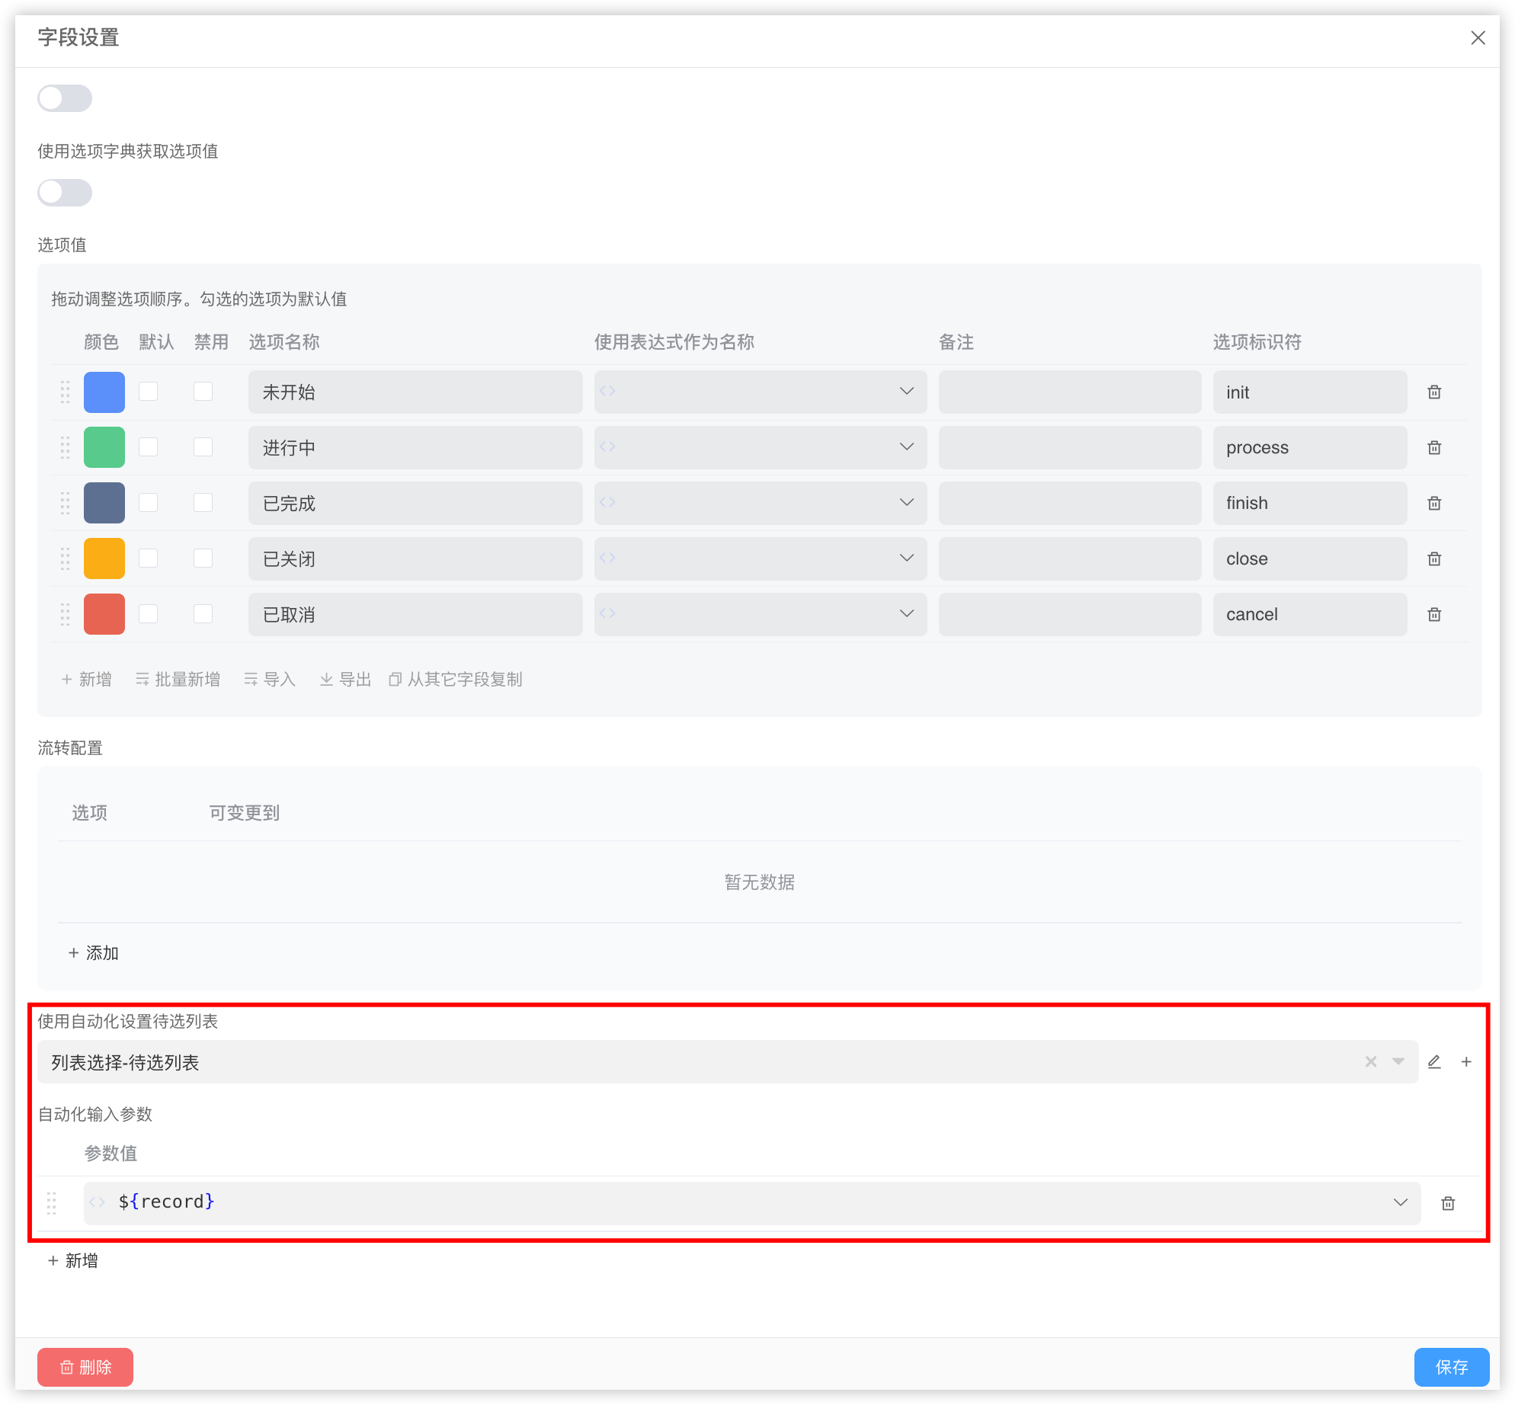
Task: Click 添加 in 流转配置 section
Action: pyautogui.click(x=94, y=952)
